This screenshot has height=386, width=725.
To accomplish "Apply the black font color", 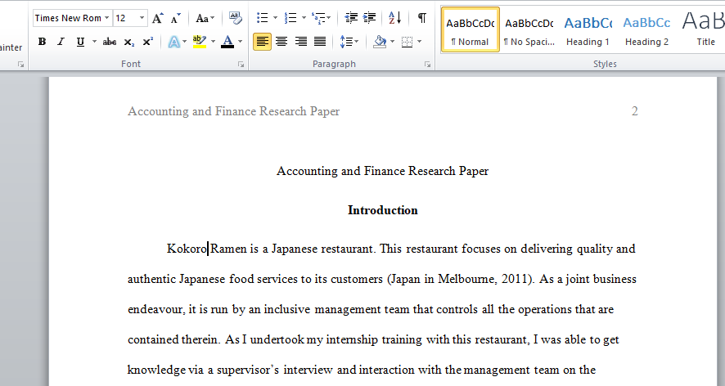I will [x=227, y=42].
